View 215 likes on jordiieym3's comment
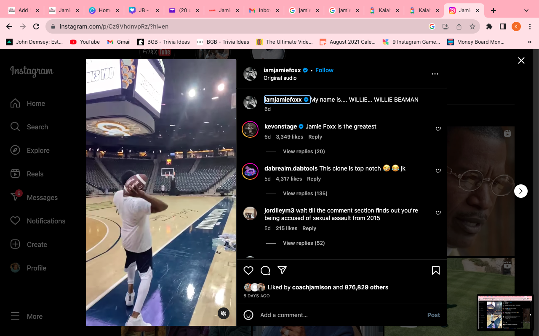 [286, 228]
